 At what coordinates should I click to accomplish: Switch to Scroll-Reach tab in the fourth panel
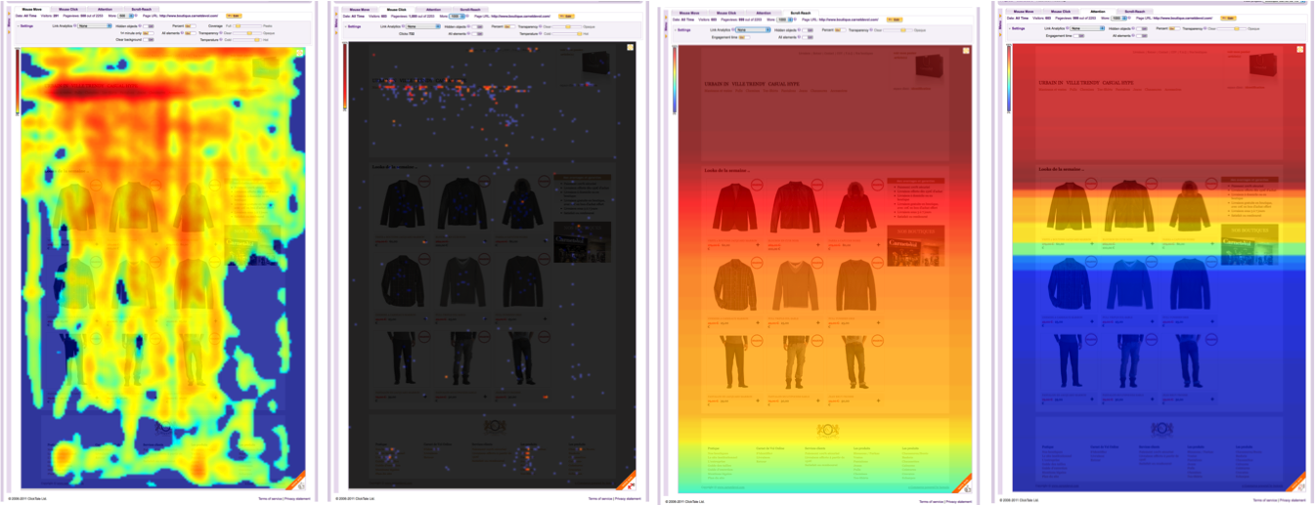tap(1135, 12)
